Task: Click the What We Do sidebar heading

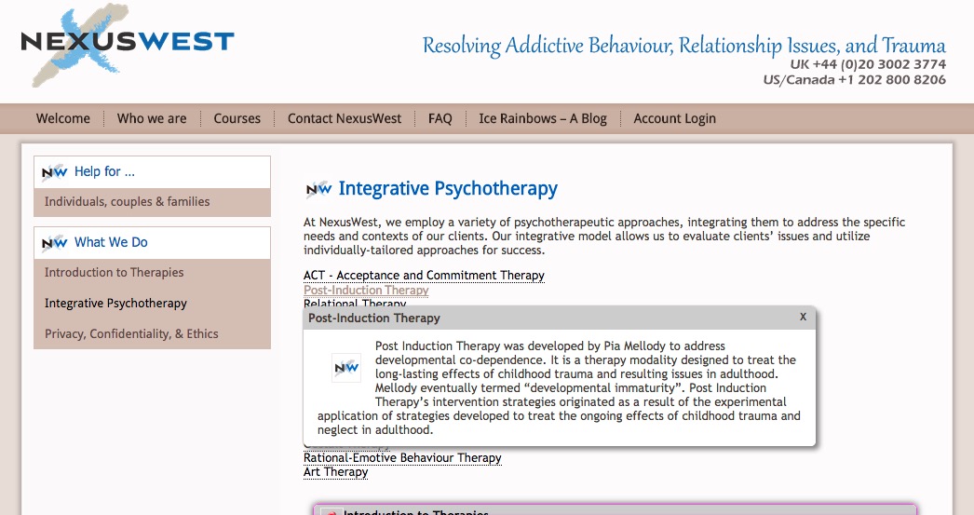Action: tap(111, 242)
